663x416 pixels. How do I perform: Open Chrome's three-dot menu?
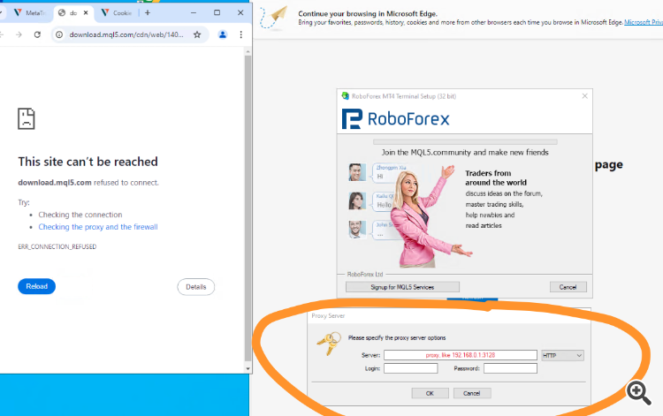[x=241, y=34]
